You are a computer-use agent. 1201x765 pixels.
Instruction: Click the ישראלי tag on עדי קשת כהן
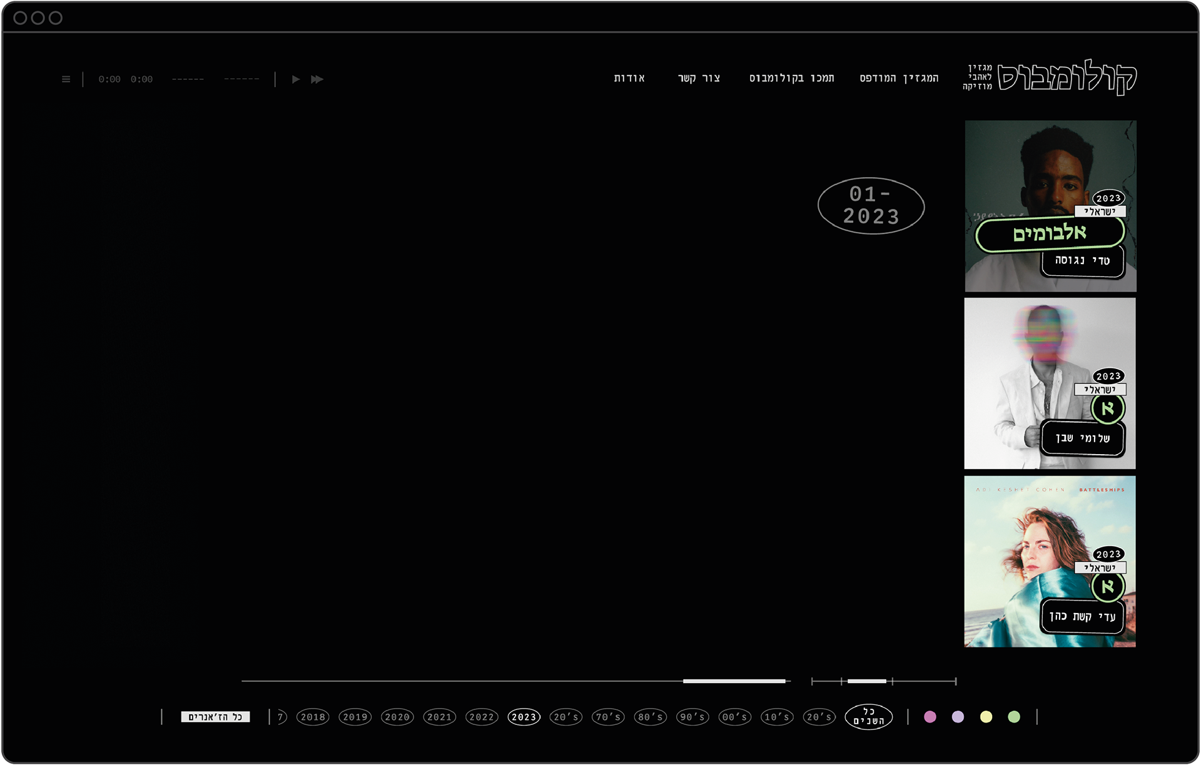1100,568
